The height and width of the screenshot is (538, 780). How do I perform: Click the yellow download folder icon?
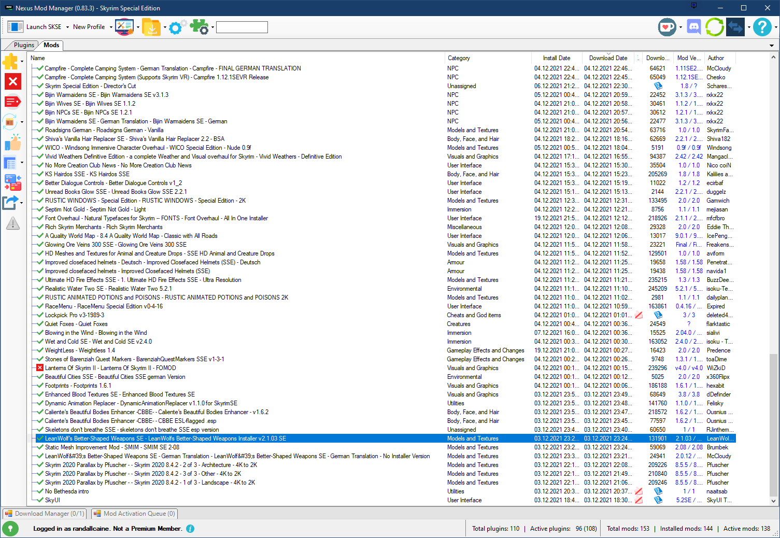pyautogui.click(x=151, y=27)
